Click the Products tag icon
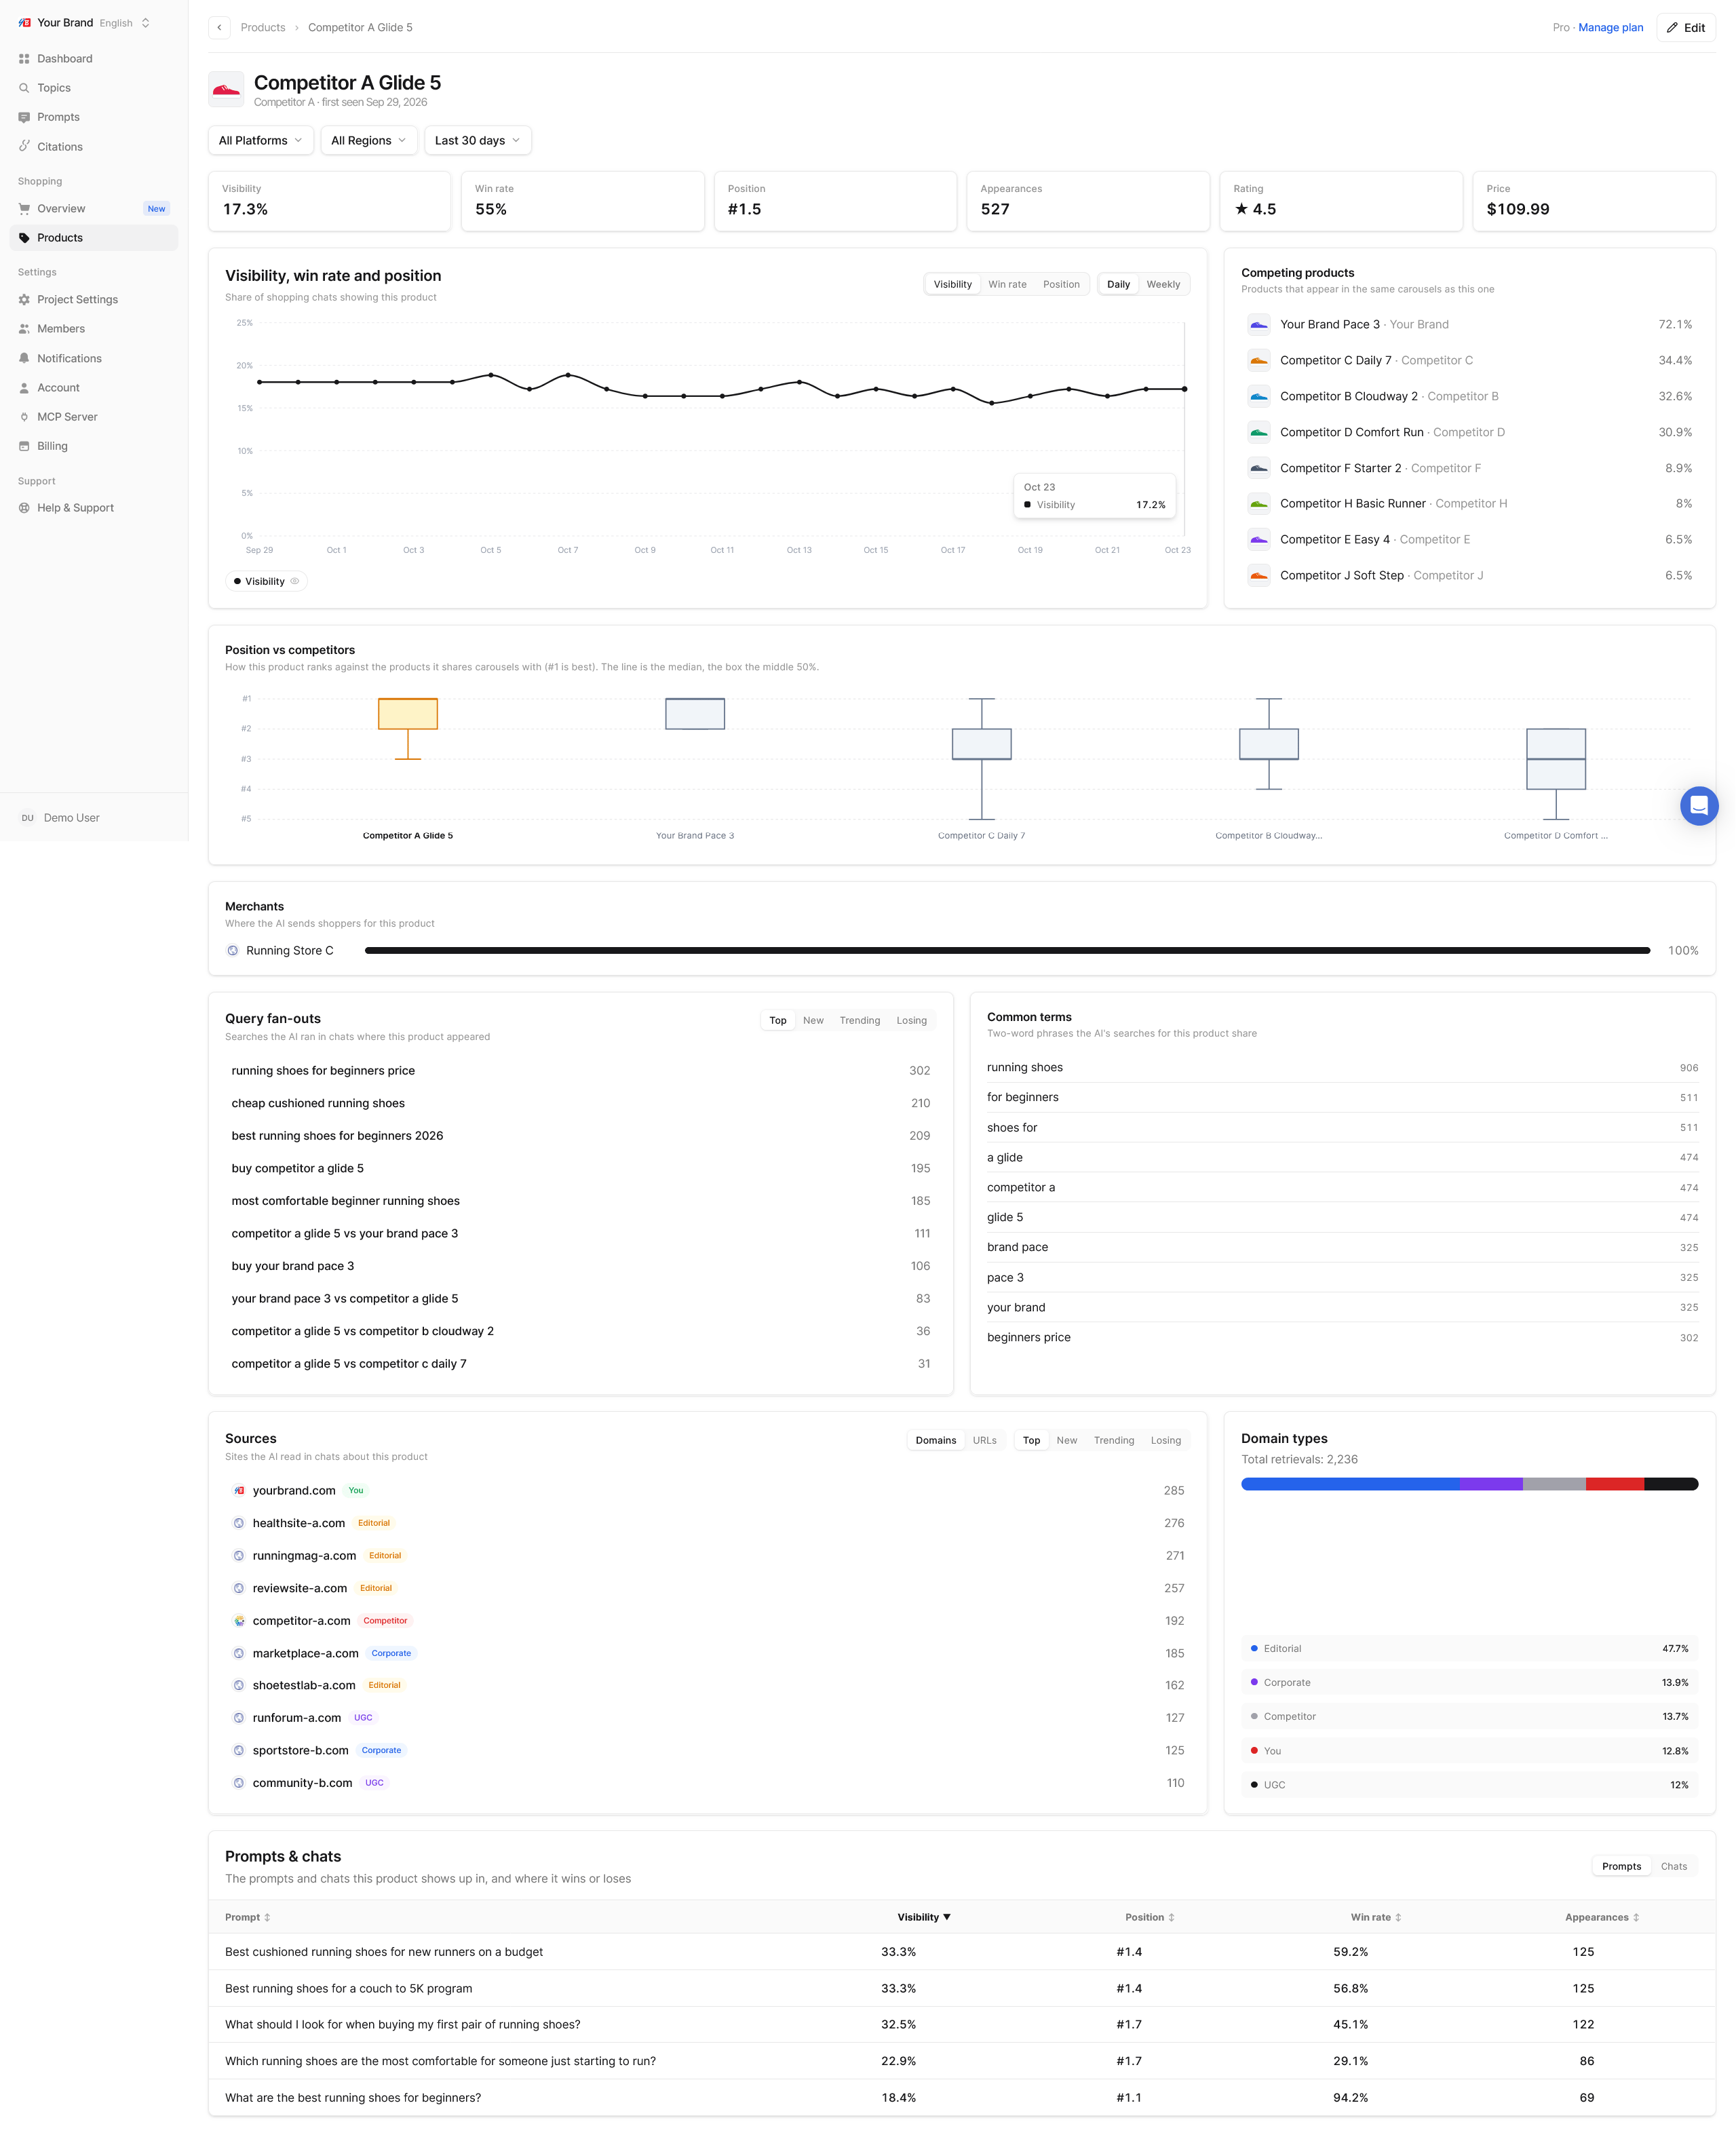The image size is (1736, 2137). (24, 238)
